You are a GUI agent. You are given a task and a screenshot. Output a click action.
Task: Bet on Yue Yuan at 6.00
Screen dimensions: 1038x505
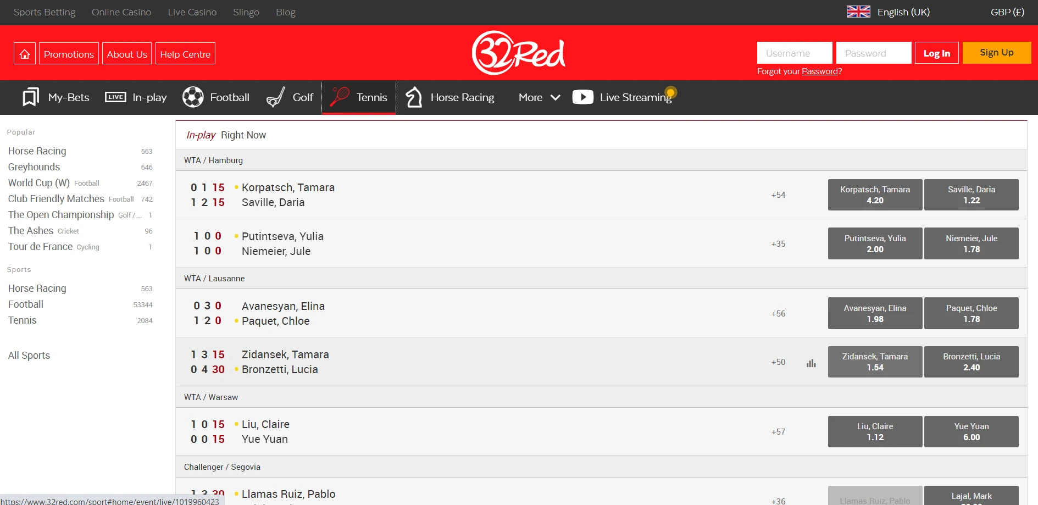click(x=972, y=431)
